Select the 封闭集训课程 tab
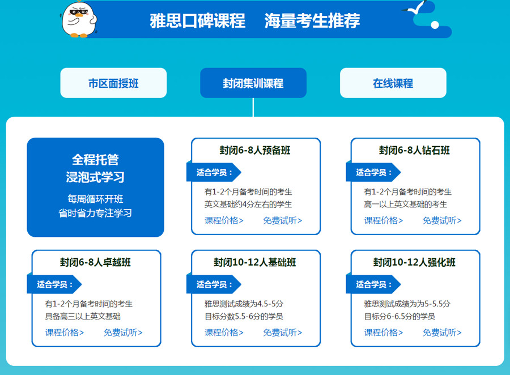The image size is (510, 375). [x=253, y=83]
